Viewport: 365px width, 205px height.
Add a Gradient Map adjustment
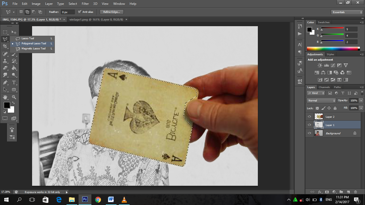tap(346, 80)
